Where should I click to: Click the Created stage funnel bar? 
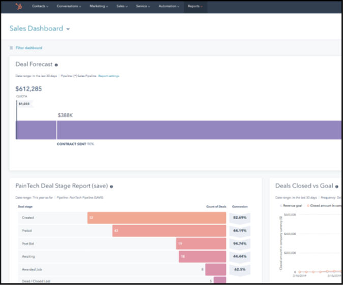156,217
